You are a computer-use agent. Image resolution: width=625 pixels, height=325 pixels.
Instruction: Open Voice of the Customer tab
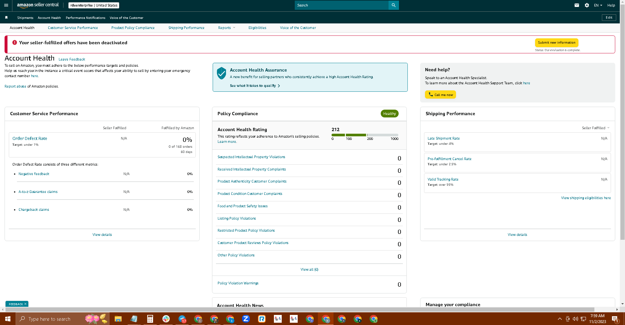point(298,28)
